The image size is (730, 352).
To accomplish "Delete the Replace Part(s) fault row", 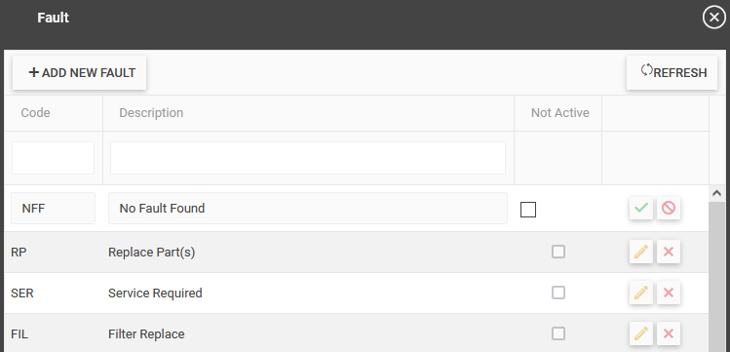I will coord(669,252).
